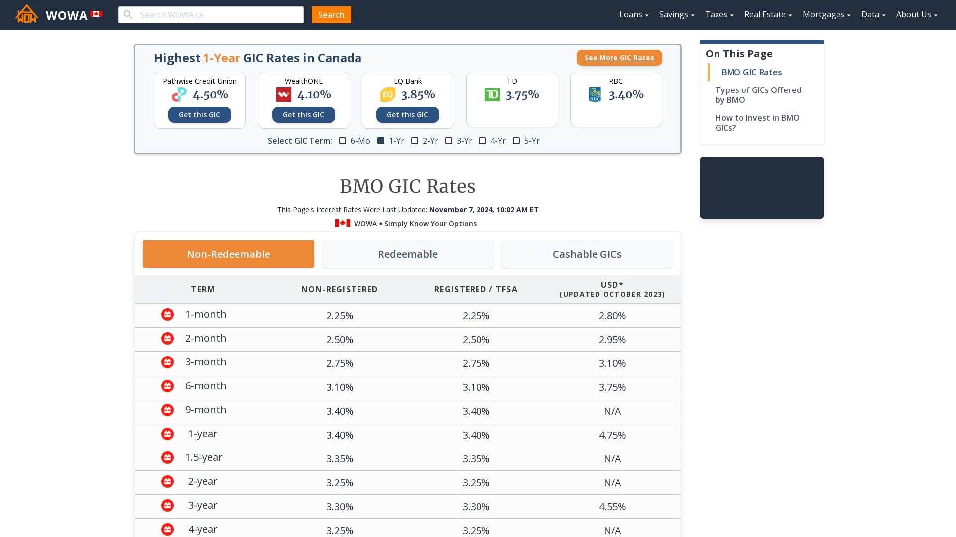Select the 3-Yr GIC term checkbox

449,141
